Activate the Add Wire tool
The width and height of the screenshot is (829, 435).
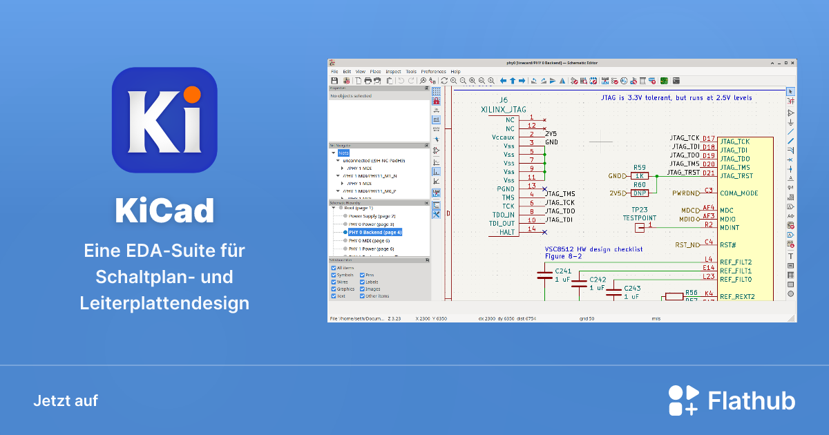(791, 133)
